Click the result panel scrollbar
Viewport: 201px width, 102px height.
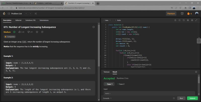pos(199,80)
